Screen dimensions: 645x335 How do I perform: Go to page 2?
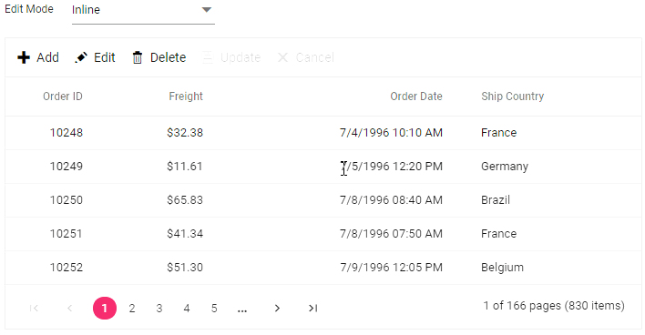click(x=132, y=309)
